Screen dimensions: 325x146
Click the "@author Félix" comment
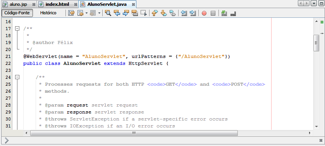53,42
